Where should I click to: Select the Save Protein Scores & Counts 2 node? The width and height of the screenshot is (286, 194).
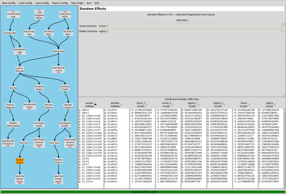70,143
